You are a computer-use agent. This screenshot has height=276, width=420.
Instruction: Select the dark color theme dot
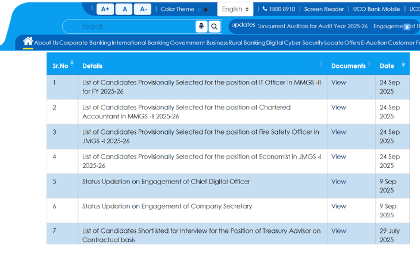[x=206, y=10]
